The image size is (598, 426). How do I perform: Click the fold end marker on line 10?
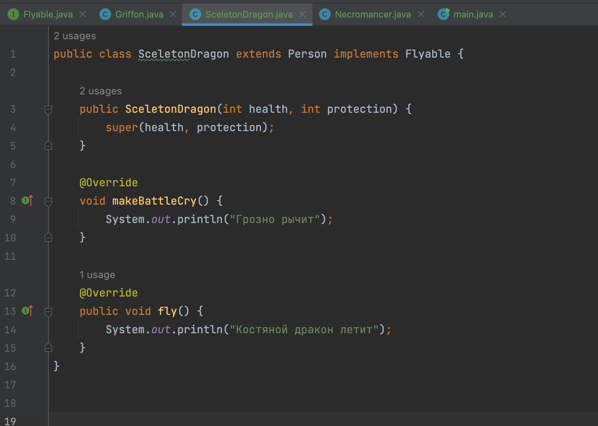tap(48, 237)
